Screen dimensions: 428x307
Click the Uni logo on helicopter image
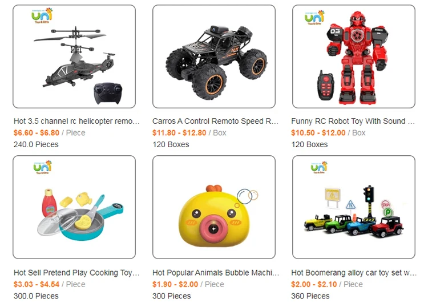[x=42, y=15]
